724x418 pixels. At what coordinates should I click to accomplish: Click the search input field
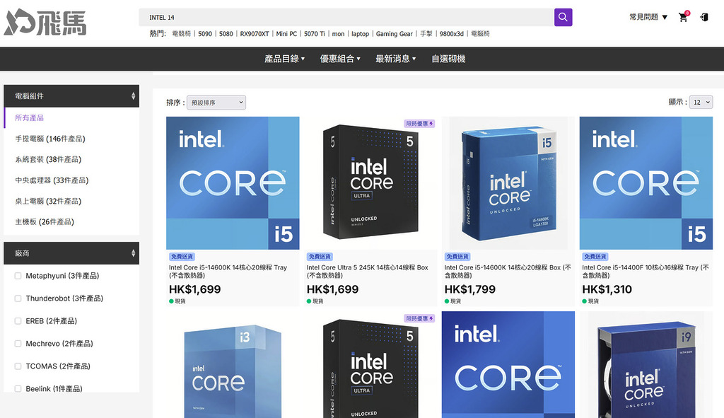tap(346, 17)
